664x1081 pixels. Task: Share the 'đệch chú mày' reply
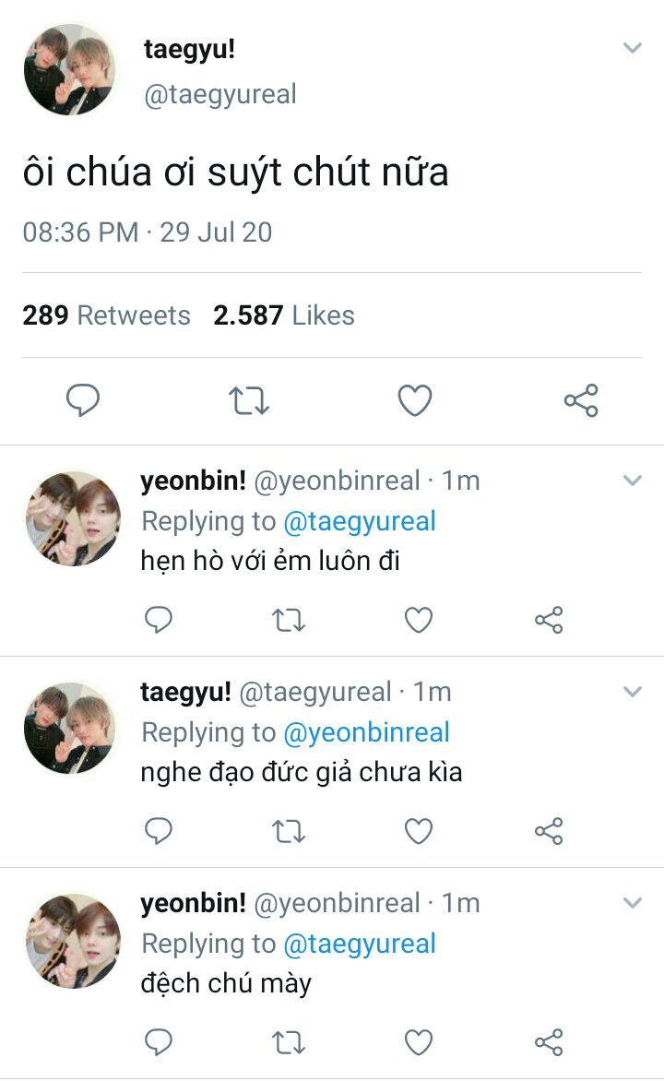coord(549,1043)
